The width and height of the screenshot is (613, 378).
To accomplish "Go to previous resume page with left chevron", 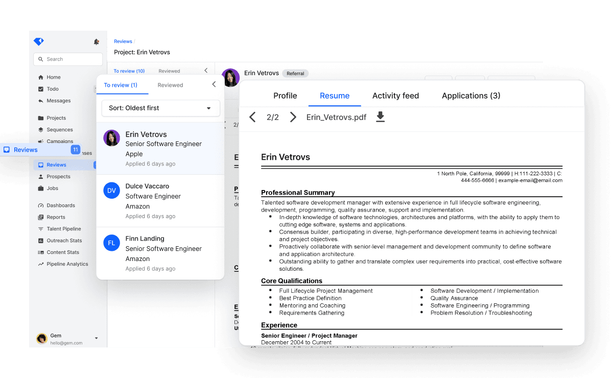I will 252,117.
